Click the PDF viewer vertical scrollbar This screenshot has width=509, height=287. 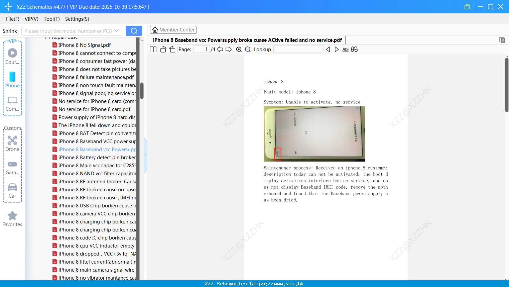[x=507, y=85]
